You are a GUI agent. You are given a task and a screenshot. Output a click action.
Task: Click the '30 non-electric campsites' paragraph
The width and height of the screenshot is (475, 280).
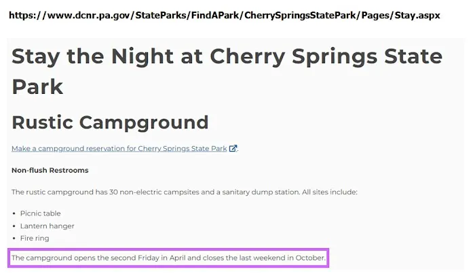[184, 192]
